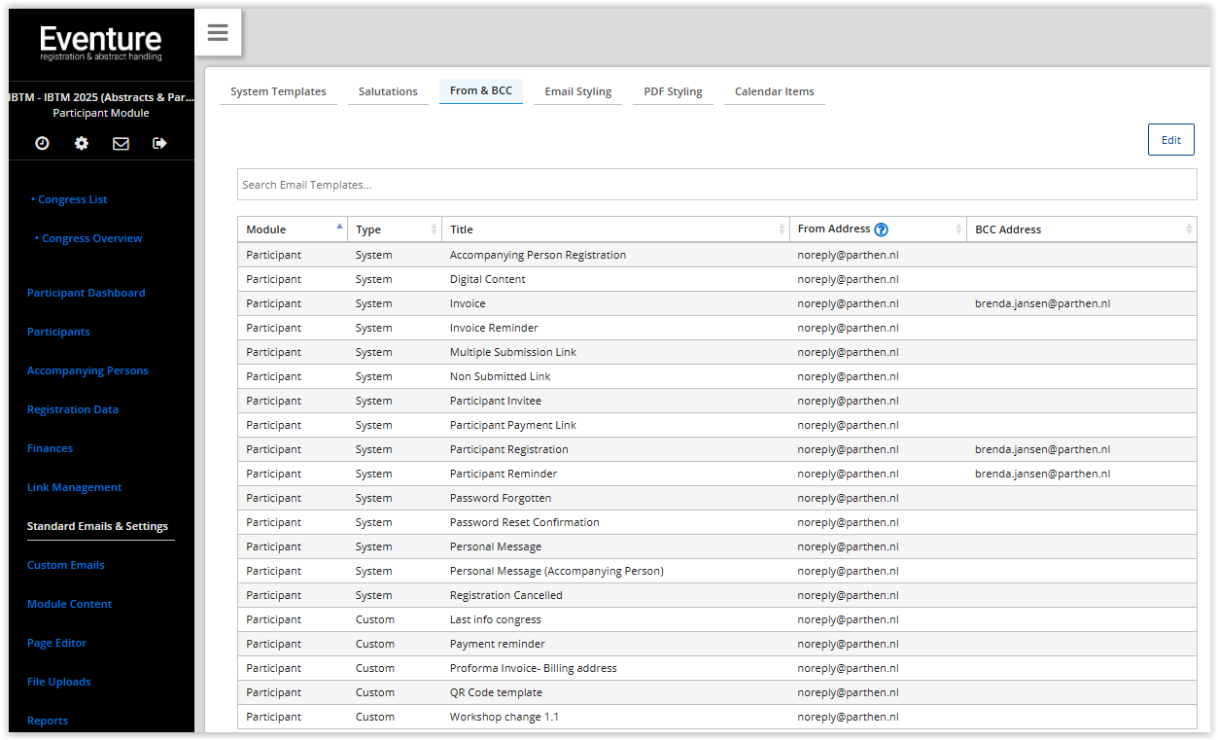Click BCC address of Participant Registration row
1218x740 pixels.
tap(1042, 449)
